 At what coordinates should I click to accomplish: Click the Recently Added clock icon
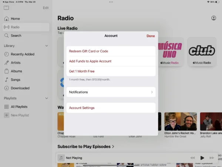6,54
